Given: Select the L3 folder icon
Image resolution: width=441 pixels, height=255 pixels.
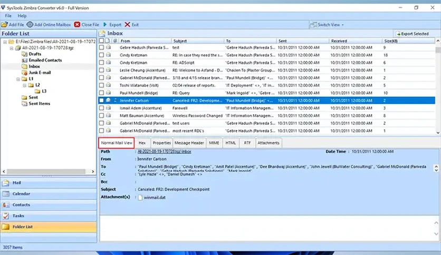Looking at the screenshot, I should 37,91.
